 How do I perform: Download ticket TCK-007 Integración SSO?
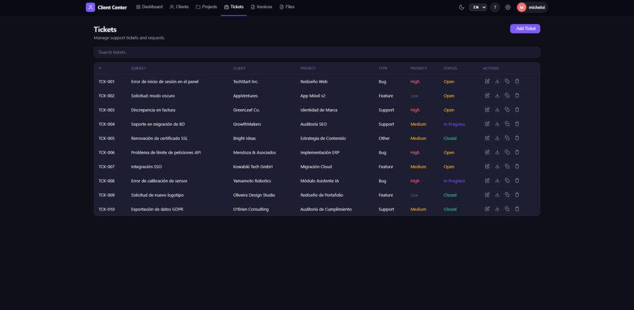[x=497, y=166]
